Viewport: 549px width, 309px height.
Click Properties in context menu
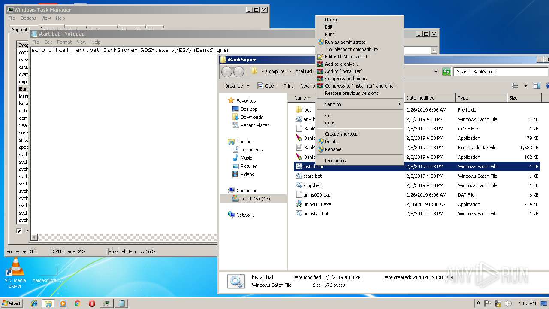(x=359, y=161)
